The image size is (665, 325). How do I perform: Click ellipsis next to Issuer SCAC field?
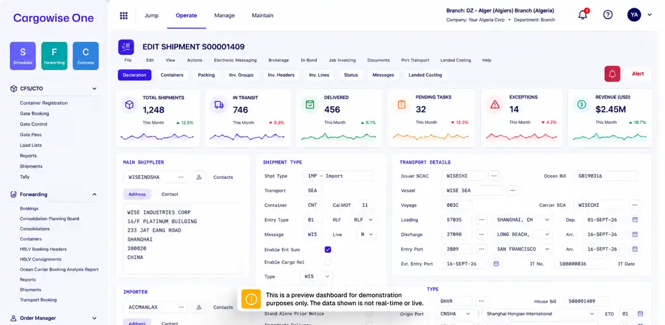pos(494,175)
